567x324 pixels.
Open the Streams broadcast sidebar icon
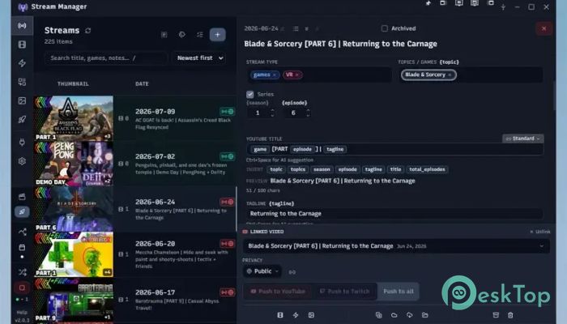[x=22, y=26]
